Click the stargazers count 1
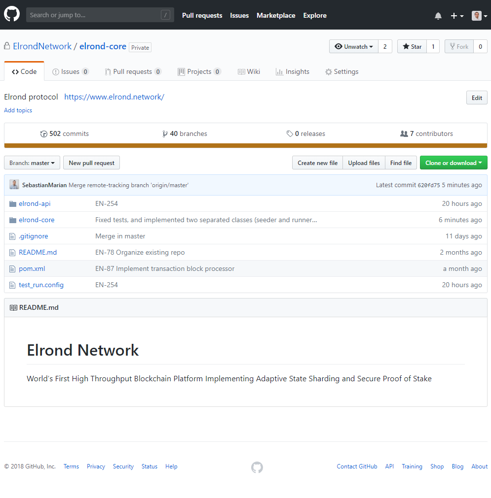This screenshot has width=491, height=498. [433, 46]
